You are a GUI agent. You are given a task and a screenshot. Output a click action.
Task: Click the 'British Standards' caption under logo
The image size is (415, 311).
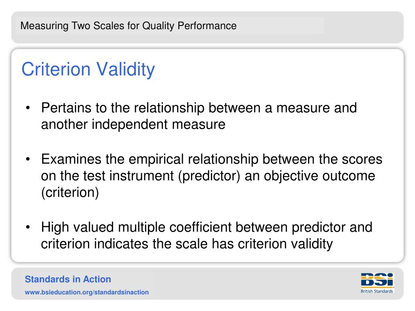pyautogui.click(x=377, y=291)
